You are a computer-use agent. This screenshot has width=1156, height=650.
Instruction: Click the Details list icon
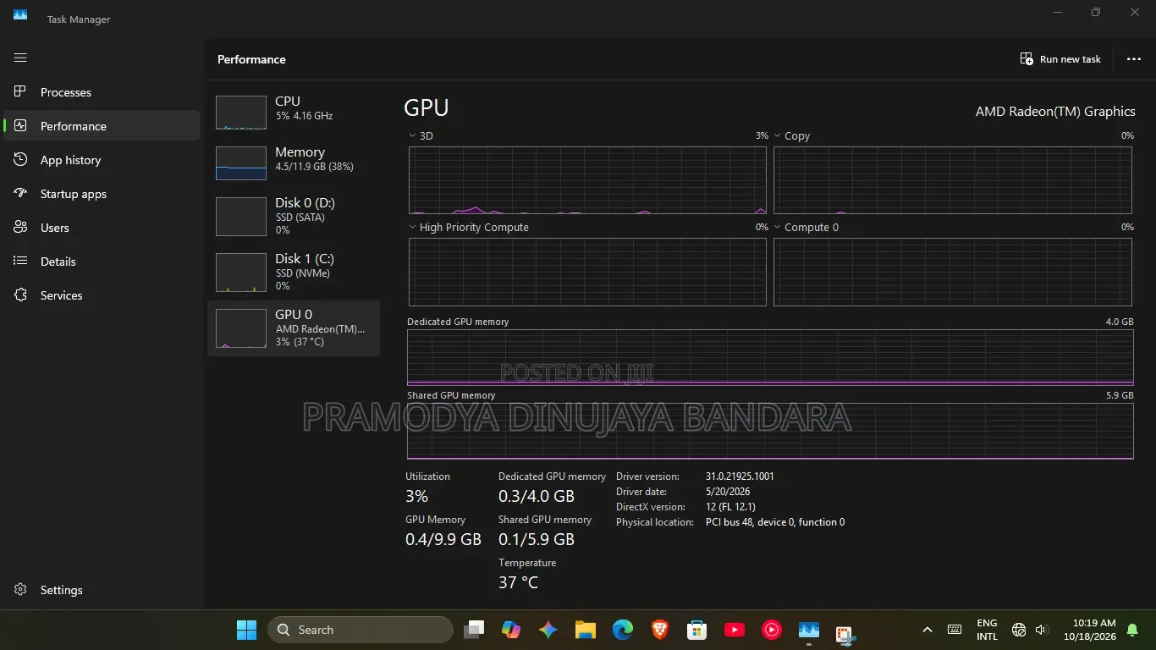tap(20, 262)
